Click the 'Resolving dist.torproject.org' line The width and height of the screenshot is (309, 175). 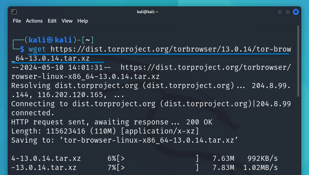coord(151,86)
